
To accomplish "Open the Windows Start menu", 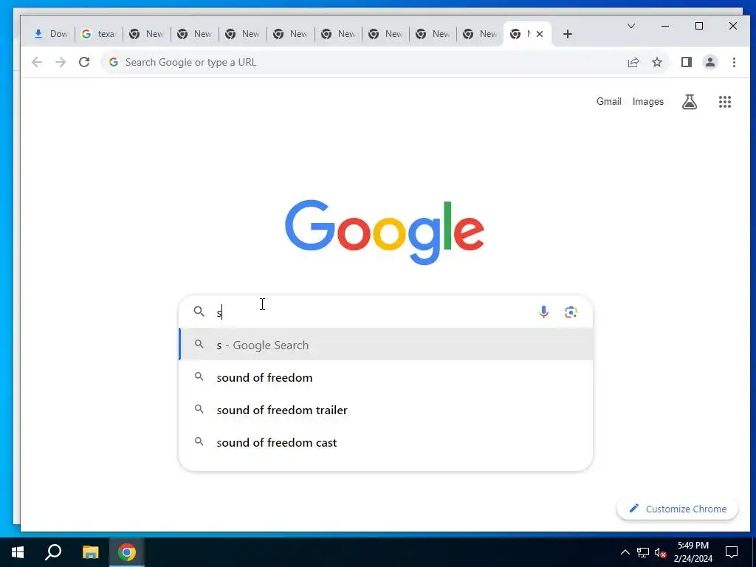I will 18,552.
